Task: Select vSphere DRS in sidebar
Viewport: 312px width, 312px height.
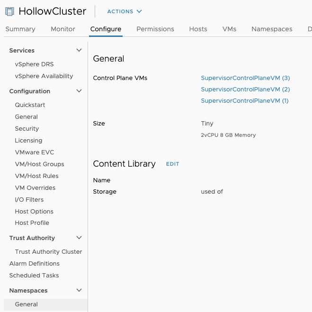Action: (x=34, y=64)
